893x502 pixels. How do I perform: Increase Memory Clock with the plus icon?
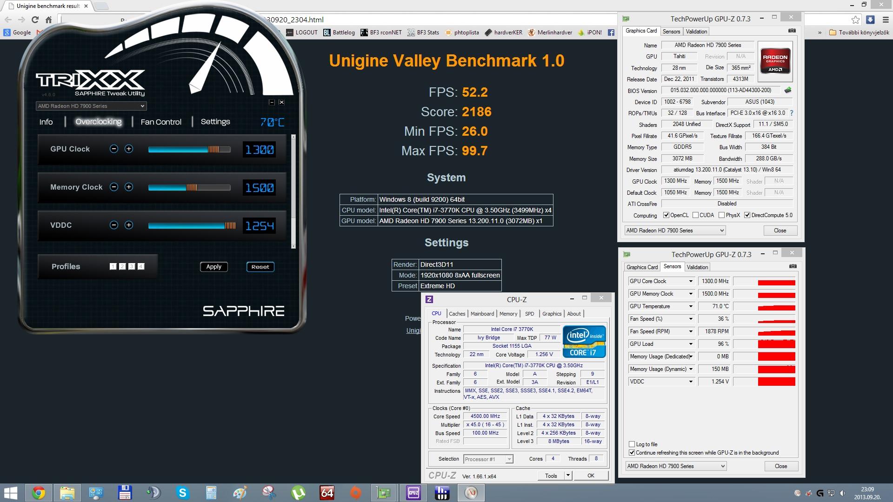(x=129, y=187)
